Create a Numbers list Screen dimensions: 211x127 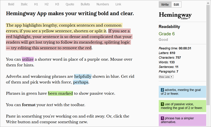[x=103, y=4]
